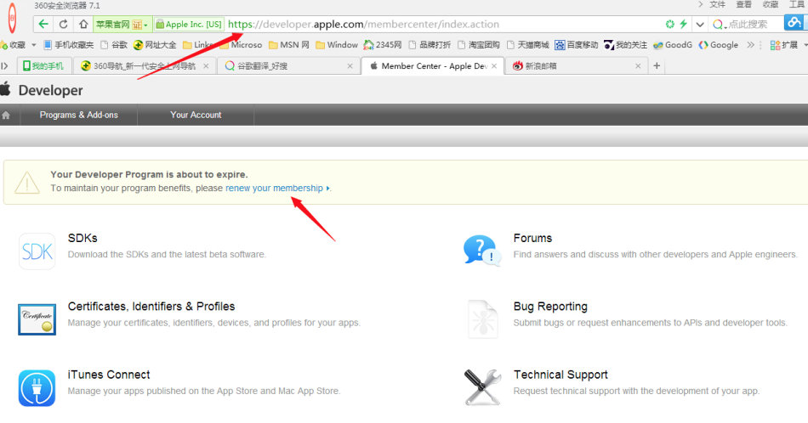Image resolution: width=808 pixels, height=423 pixels.
Task: Toggle the tab sidebar panel icon
Action: (4, 66)
